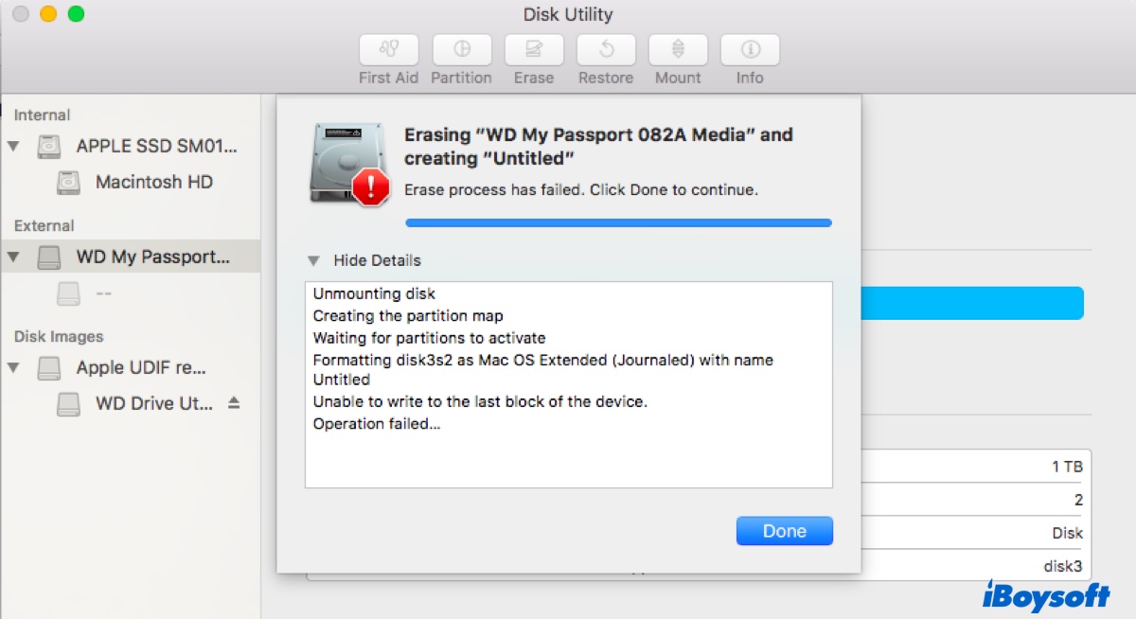Click the First Aid toolbar icon

(x=389, y=49)
